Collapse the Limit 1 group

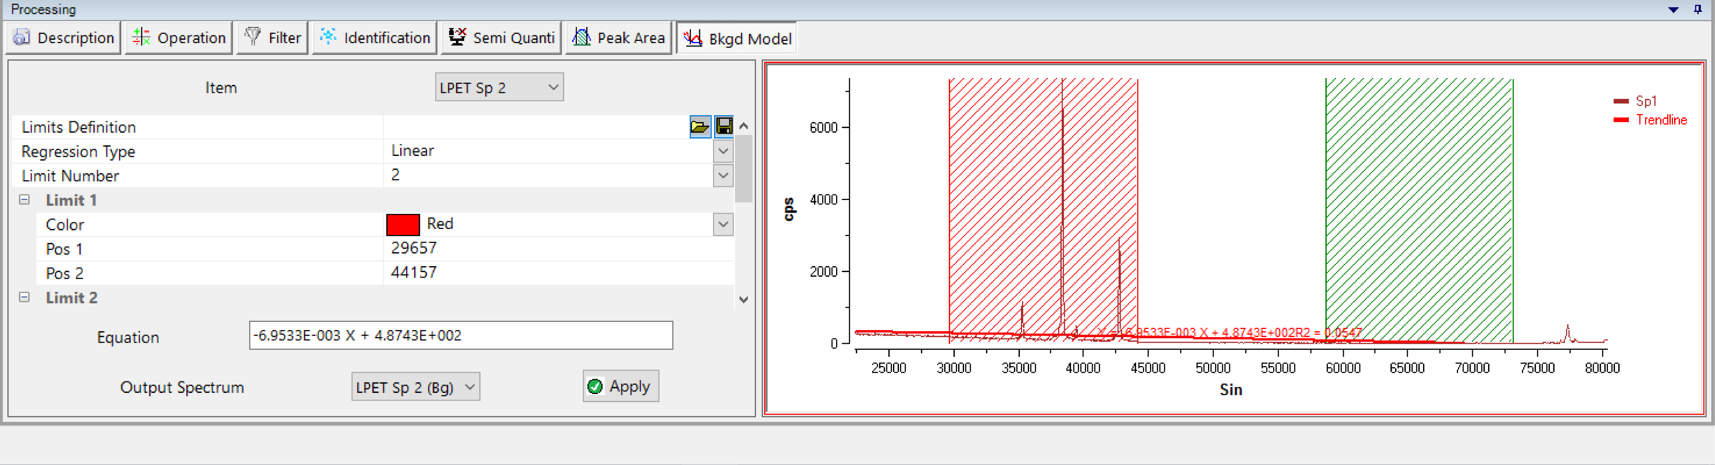25,200
